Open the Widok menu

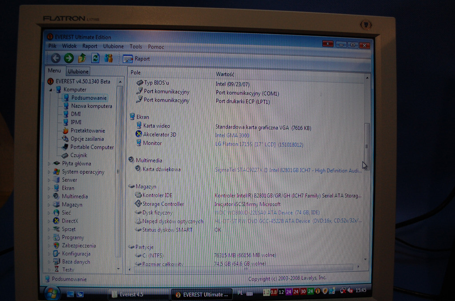pos(69,46)
